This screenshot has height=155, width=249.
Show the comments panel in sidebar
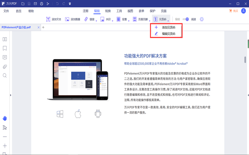[5, 57]
